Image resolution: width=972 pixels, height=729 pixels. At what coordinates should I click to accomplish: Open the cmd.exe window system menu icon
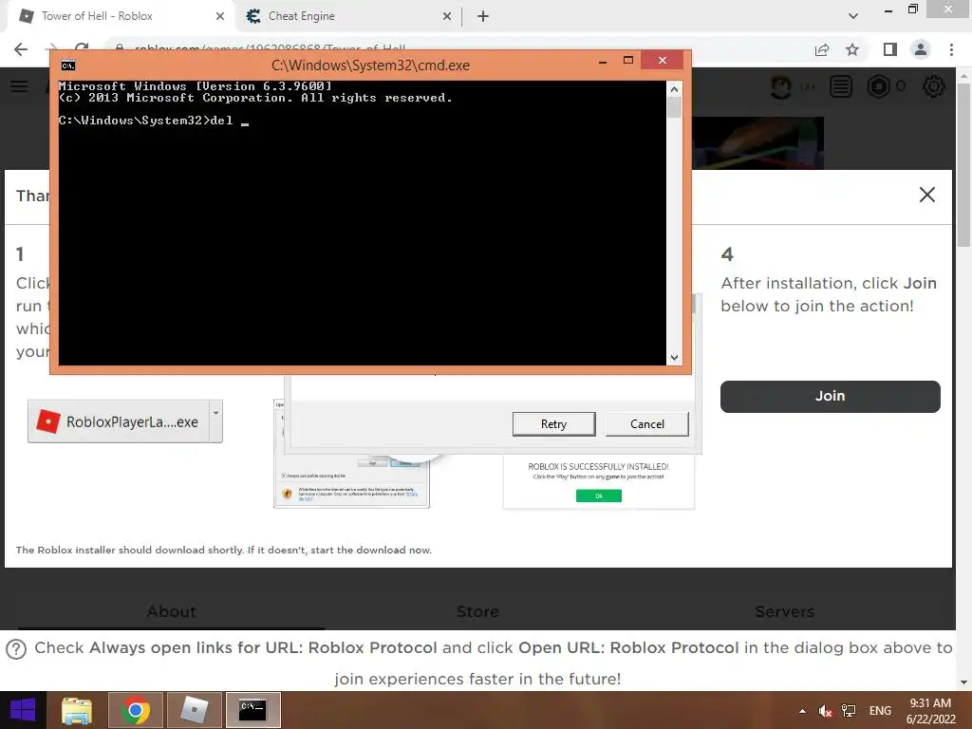(x=68, y=65)
